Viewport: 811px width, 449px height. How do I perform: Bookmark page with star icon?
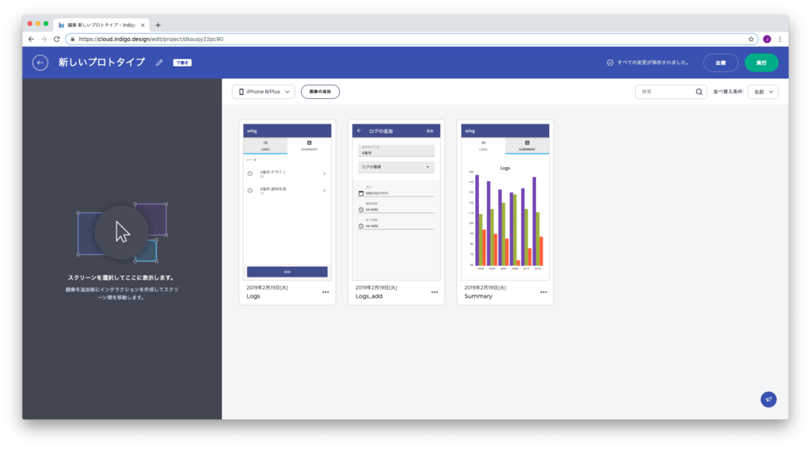pos(751,39)
